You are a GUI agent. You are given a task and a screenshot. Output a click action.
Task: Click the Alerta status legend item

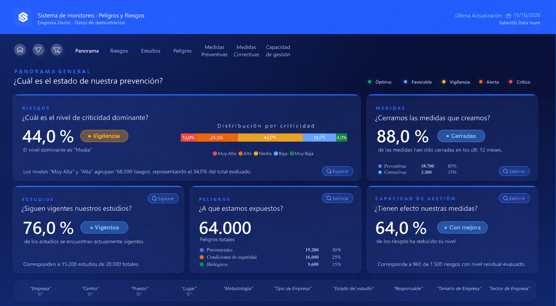coord(489,82)
